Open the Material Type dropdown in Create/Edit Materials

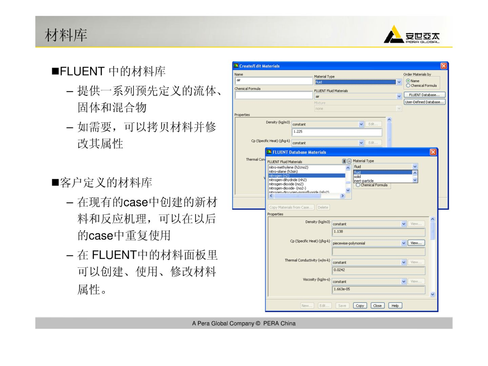399,82
